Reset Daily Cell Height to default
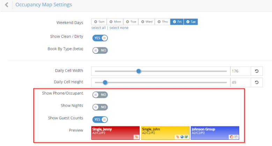Image resolution: width=272 pixels, height=146 pixels. (257, 83)
